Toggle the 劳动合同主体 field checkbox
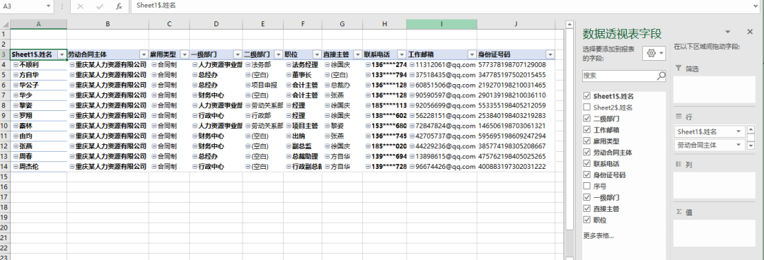This screenshot has height=260, width=764. click(x=586, y=153)
